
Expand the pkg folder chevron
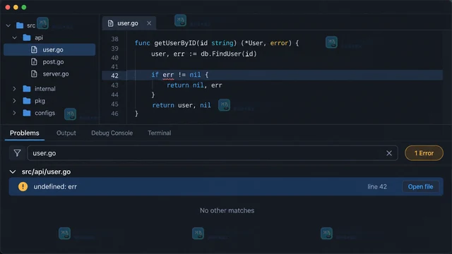(14, 101)
